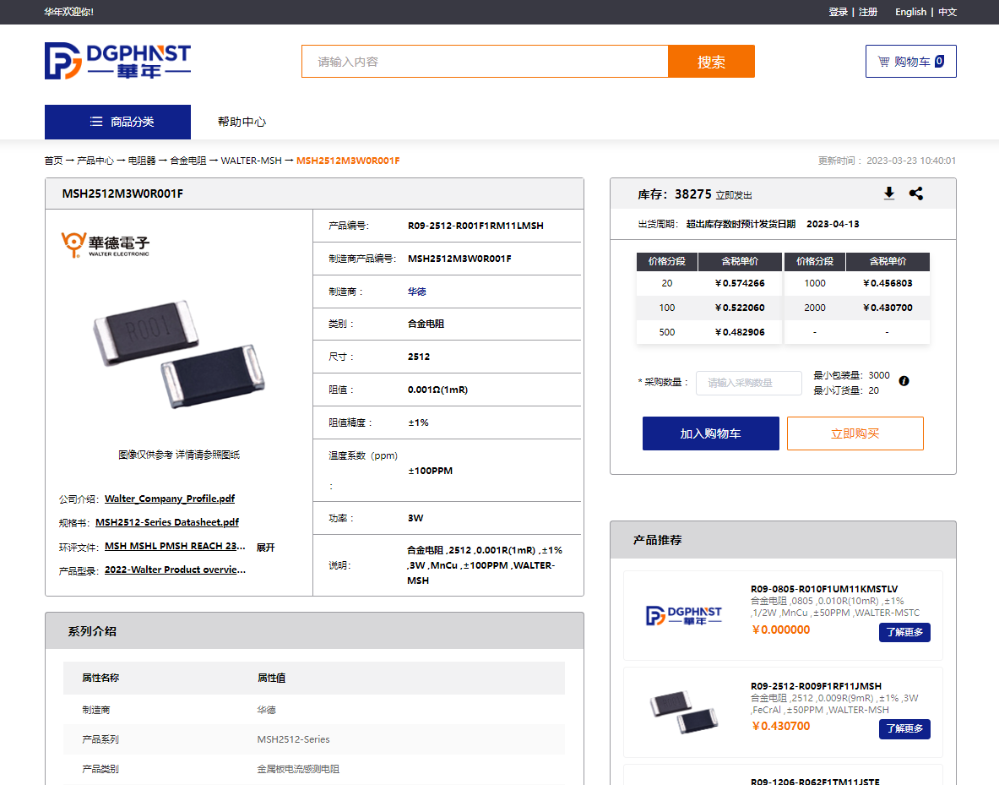Open the shopping cart button

(x=910, y=61)
